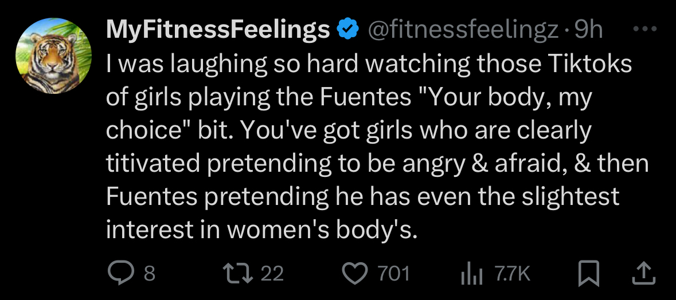This screenshot has height=300, width=676.
Task: Open the 9h timestamp link
Action: coord(588,29)
